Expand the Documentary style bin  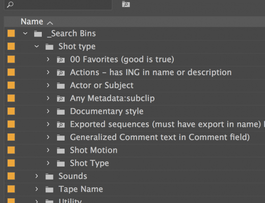pyautogui.click(x=48, y=111)
